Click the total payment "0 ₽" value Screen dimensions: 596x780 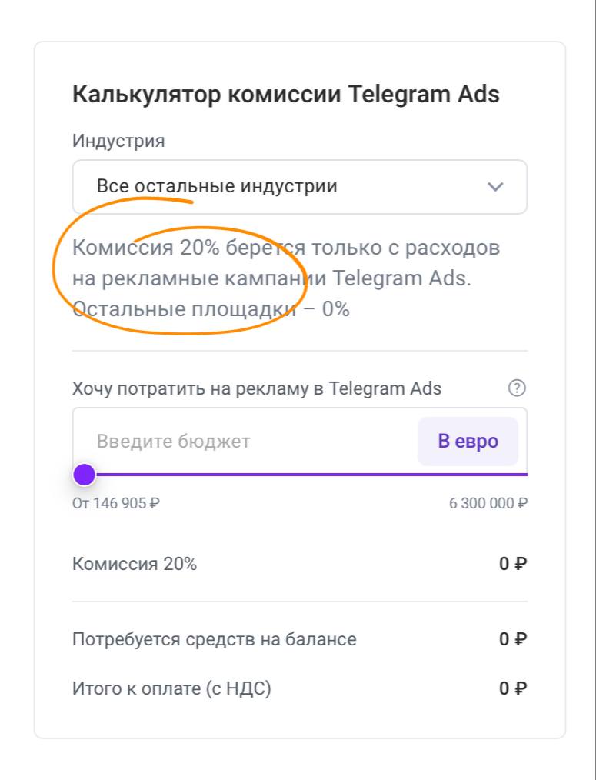(512, 688)
